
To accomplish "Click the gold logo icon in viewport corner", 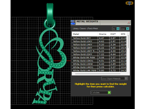I will tap(129, 3).
